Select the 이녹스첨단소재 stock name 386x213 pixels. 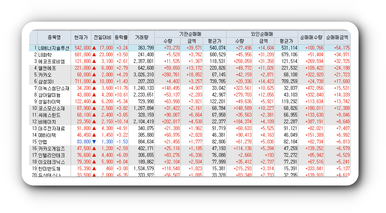(x=54, y=88)
